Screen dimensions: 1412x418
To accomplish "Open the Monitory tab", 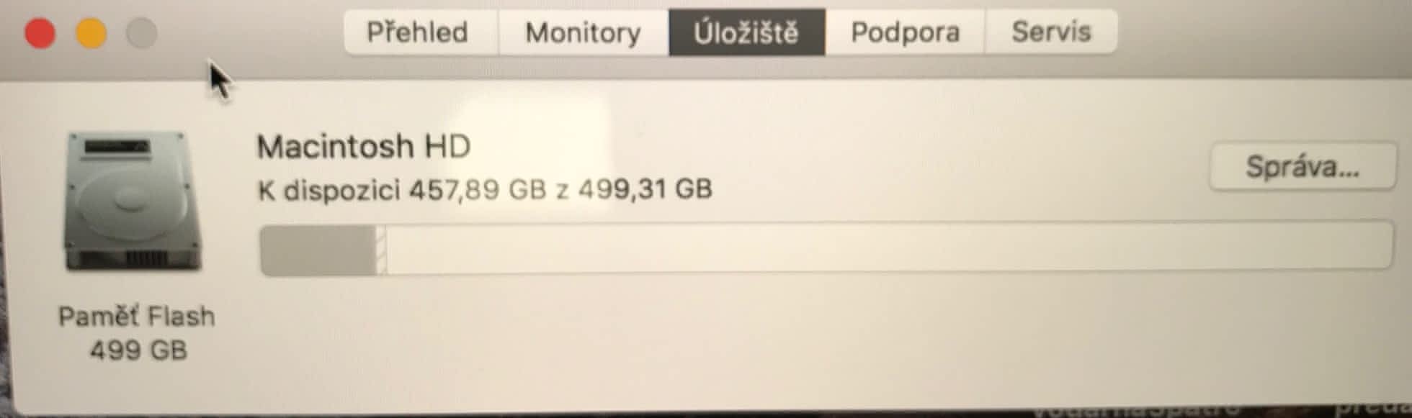I will (x=583, y=32).
